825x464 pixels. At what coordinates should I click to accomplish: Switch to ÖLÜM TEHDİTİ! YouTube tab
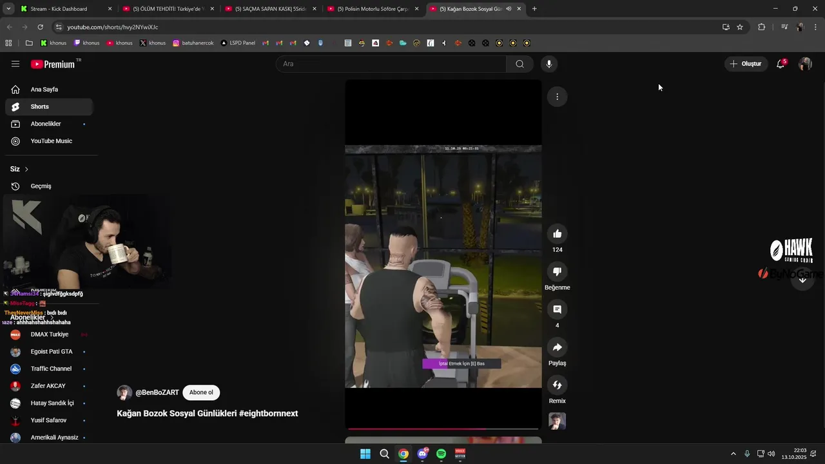point(168,9)
